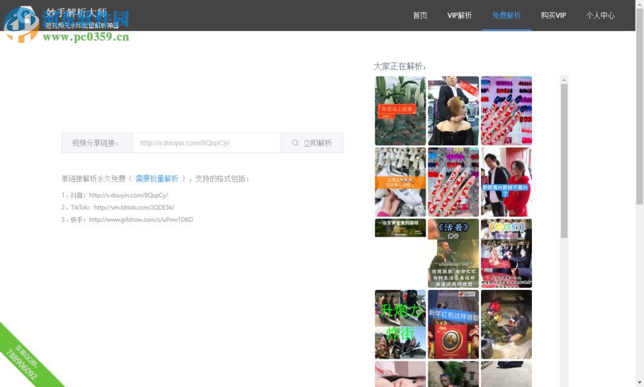Open the 《活着》 video thumbnail
The height and width of the screenshot is (387, 644).
453,253
